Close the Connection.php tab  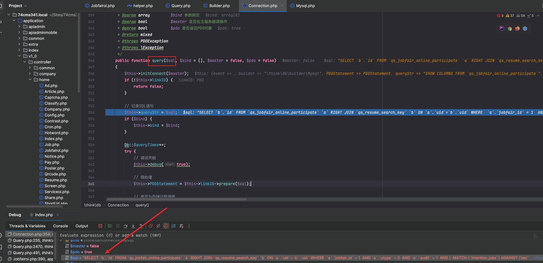point(282,6)
